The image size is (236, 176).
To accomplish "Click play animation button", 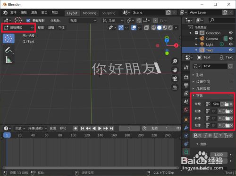I will point(100,128).
